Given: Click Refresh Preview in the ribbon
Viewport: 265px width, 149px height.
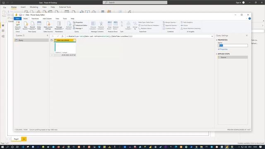Looking at the screenshot, I should pyautogui.click(x=69, y=26).
